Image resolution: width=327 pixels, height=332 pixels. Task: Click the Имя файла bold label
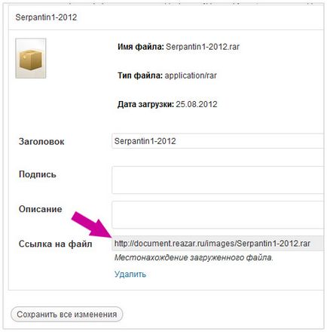[x=141, y=47]
